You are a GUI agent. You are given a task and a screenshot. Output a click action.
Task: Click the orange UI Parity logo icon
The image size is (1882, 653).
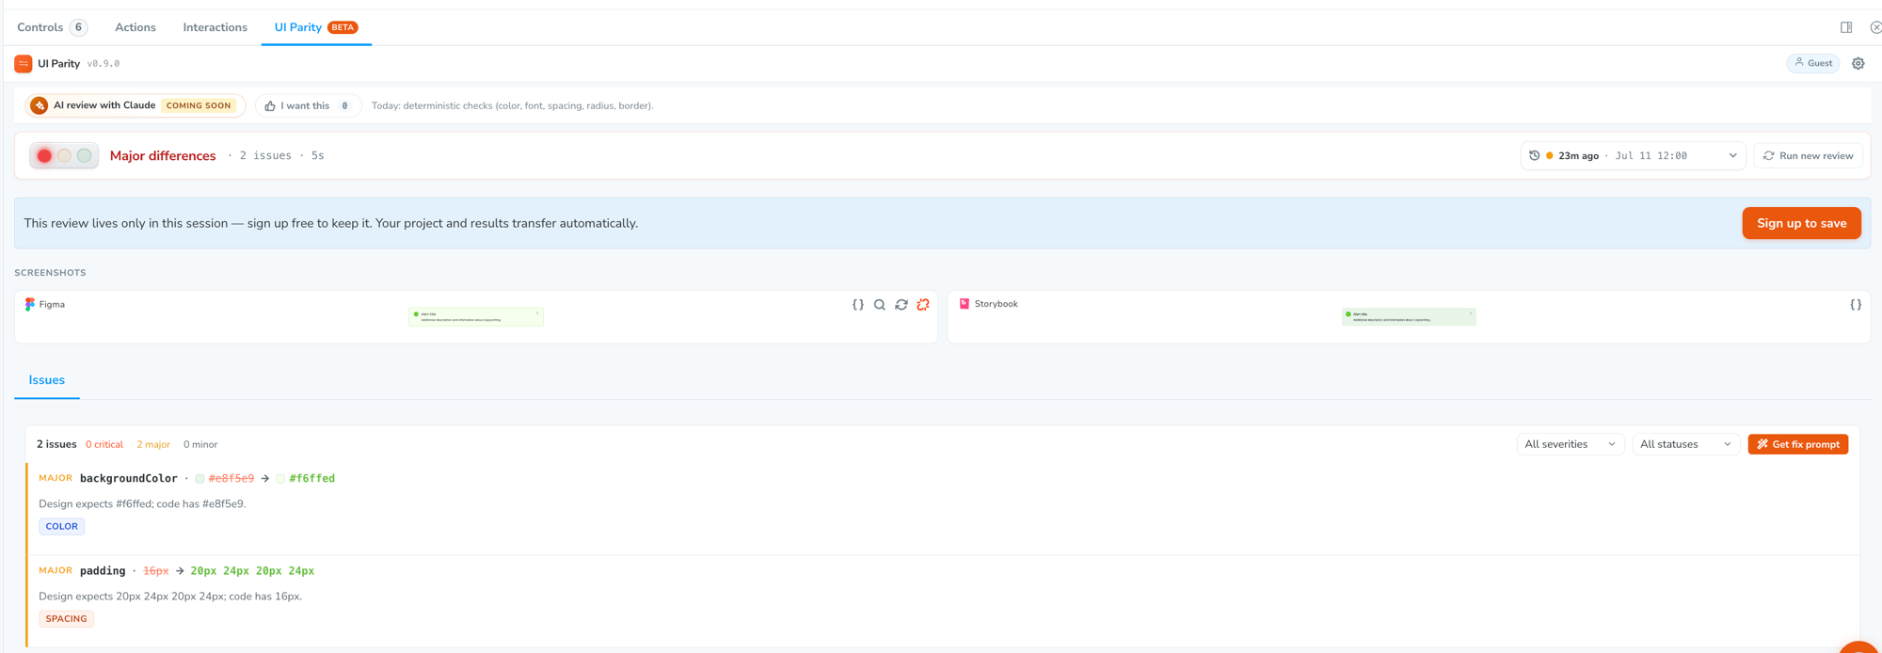click(x=24, y=64)
